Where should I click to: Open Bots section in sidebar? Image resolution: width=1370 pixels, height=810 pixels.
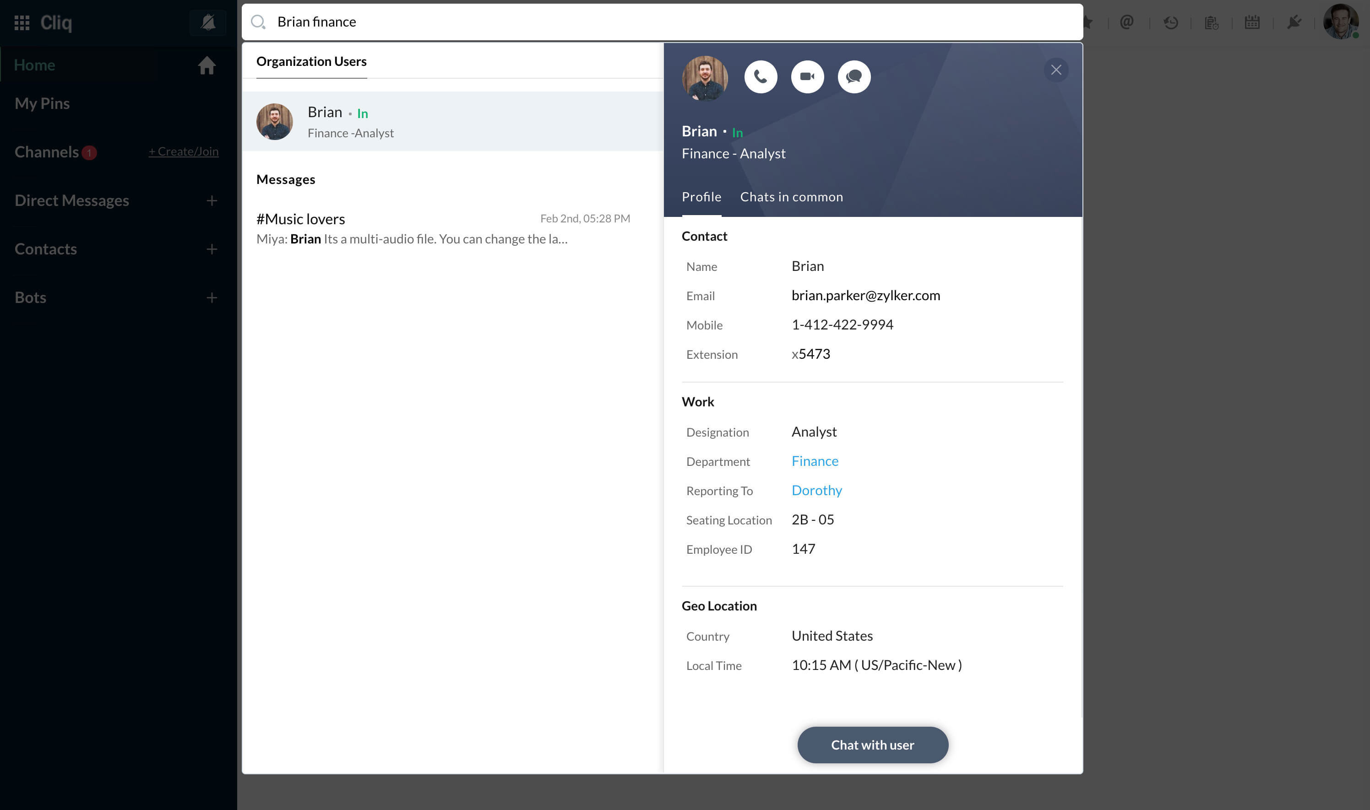point(31,297)
